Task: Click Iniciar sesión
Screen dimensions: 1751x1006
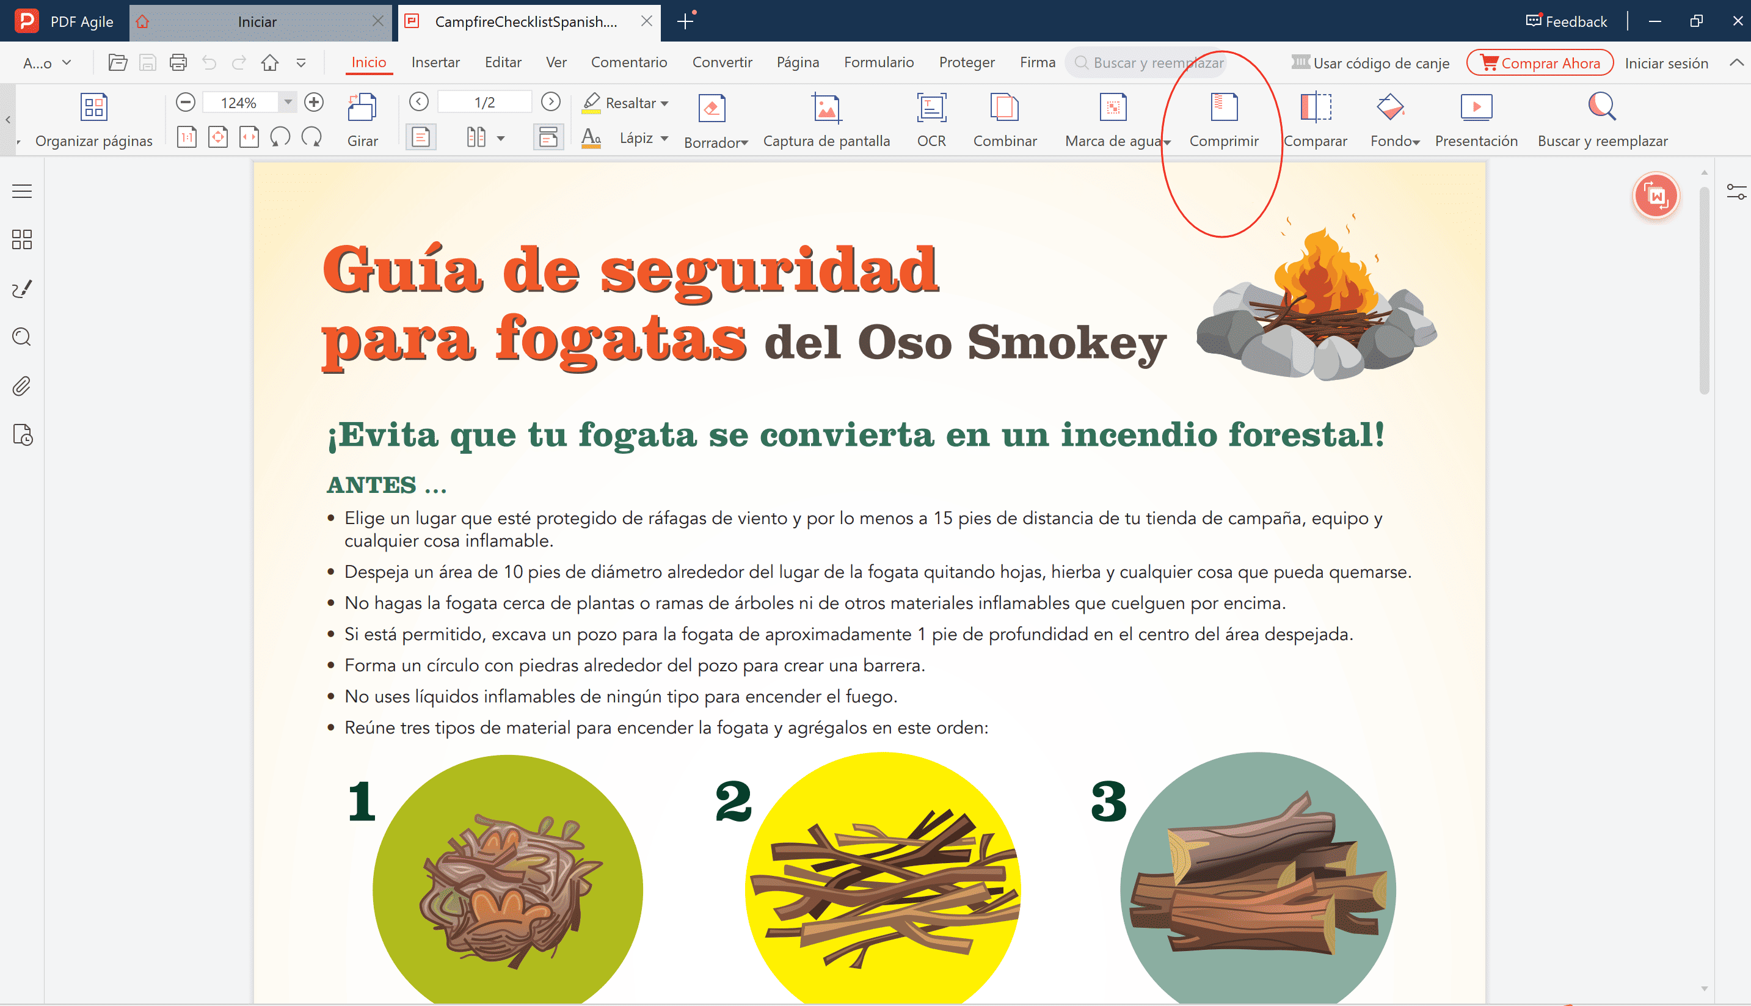Action: 1666,63
